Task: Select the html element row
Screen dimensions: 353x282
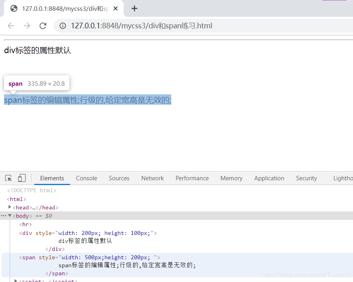Action: coord(17,199)
